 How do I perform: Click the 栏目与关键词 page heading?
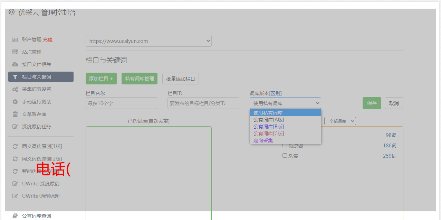point(106,60)
